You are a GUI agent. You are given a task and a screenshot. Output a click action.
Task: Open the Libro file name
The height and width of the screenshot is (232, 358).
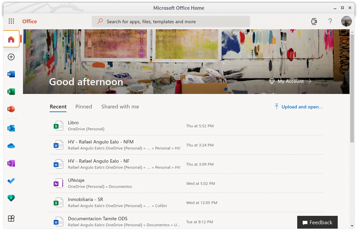coord(73,123)
